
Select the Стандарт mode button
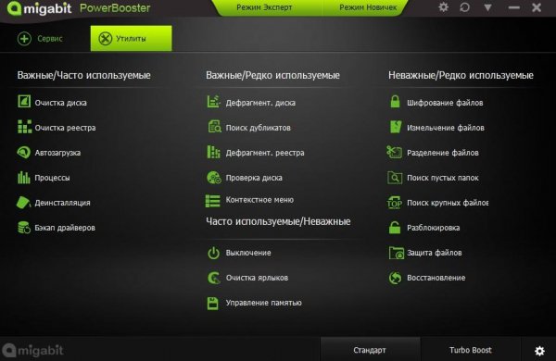(370, 350)
